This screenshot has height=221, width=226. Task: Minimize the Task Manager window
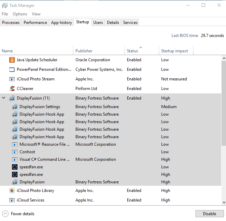click(188, 5)
